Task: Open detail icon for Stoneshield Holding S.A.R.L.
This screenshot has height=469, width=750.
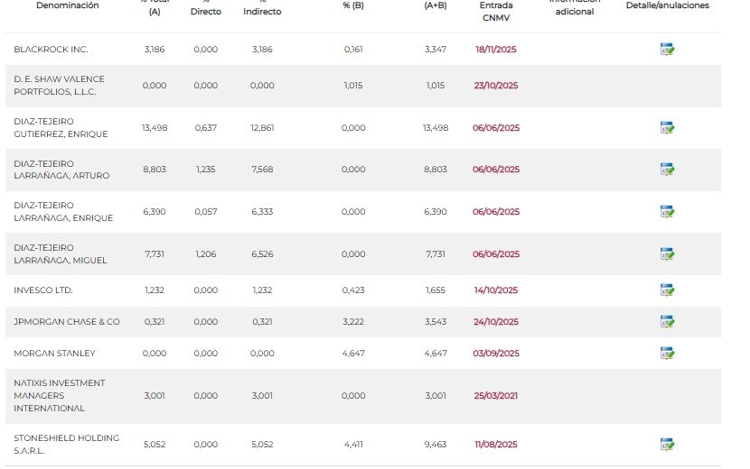Action: pos(667,444)
